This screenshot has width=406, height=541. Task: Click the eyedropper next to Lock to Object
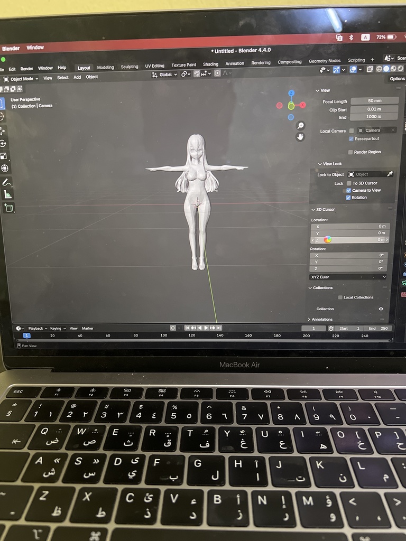[x=390, y=174]
